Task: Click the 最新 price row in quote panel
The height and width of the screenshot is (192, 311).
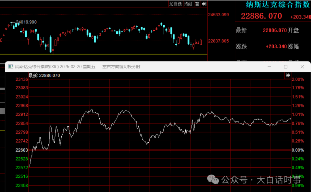Action: [x=267, y=30]
